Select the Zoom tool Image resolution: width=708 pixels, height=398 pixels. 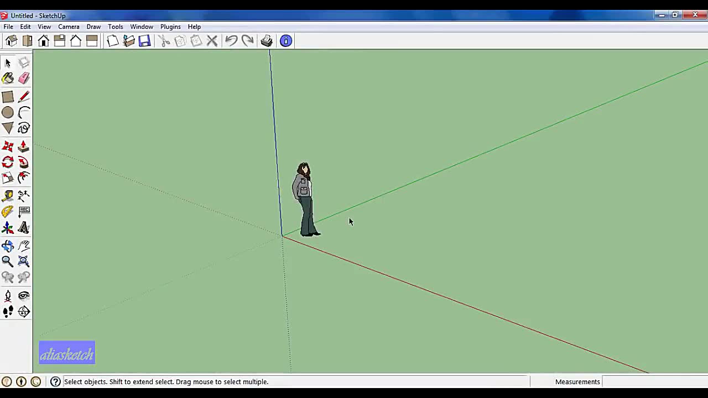pos(8,261)
